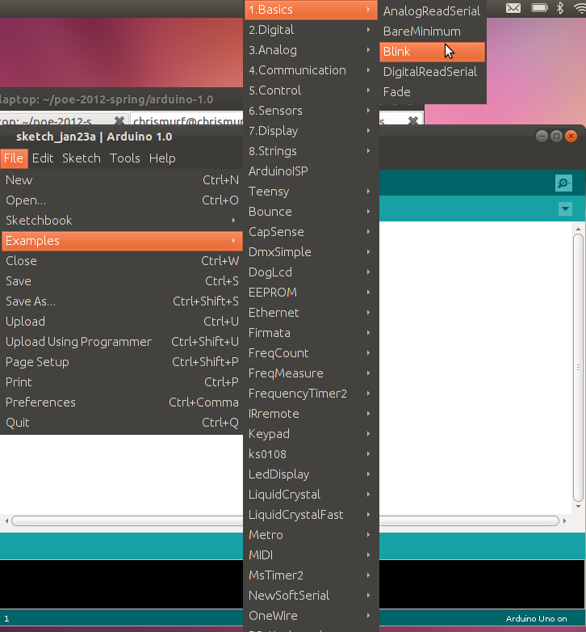Viewport: 586px width, 632px height.
Task: Open the File menu
Action: (14, 158)
